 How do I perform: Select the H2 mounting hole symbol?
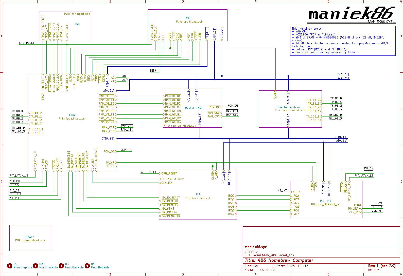36,266
